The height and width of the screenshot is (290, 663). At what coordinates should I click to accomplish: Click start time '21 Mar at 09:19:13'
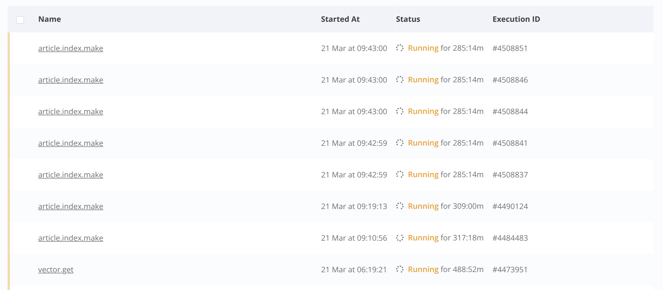coord(354,206)
